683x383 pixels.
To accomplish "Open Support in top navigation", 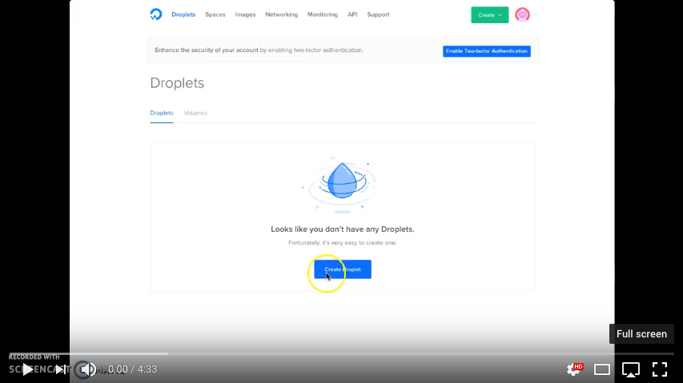I will 378,14.
